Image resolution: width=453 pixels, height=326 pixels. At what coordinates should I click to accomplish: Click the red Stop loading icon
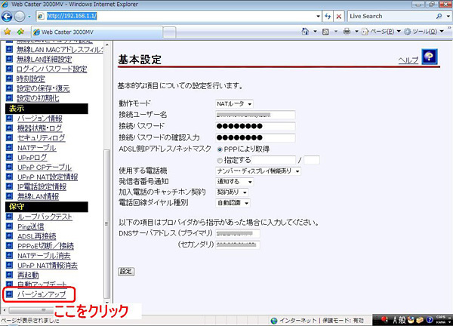click(338, 17)
